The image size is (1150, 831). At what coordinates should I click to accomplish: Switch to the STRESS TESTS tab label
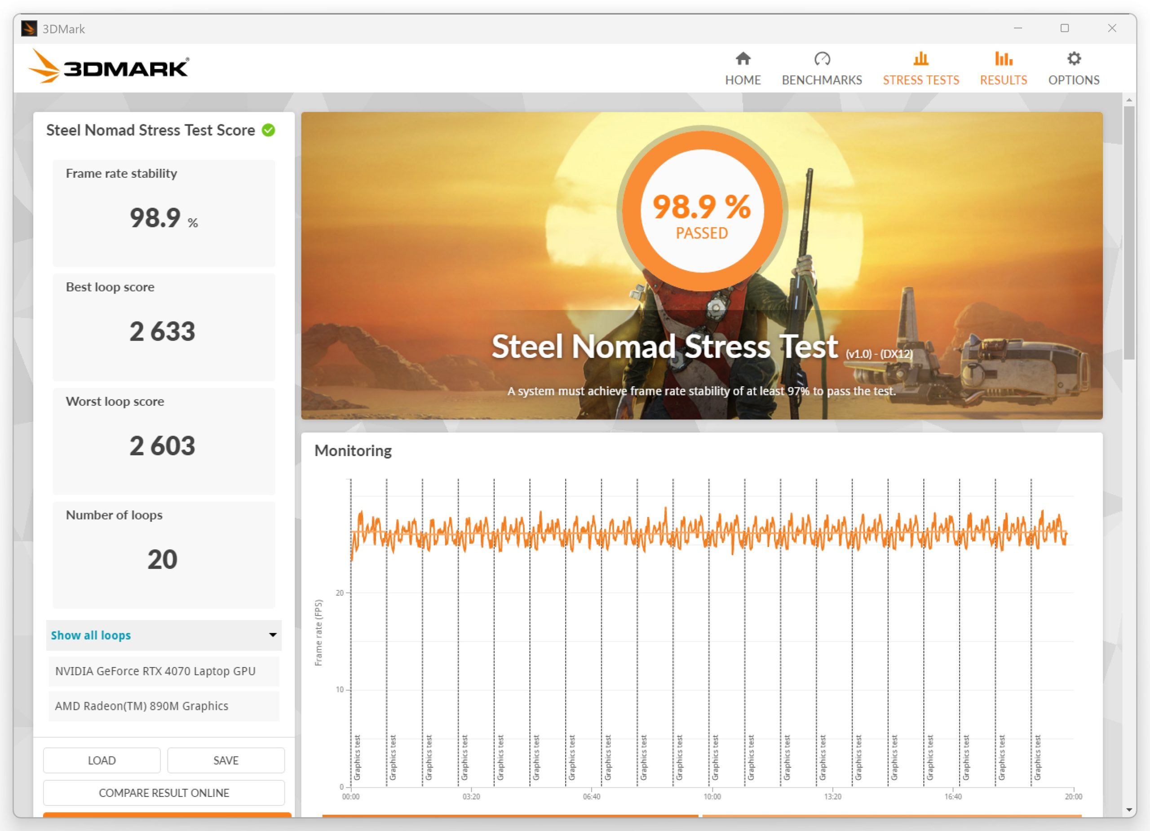[x=921, y=80]
